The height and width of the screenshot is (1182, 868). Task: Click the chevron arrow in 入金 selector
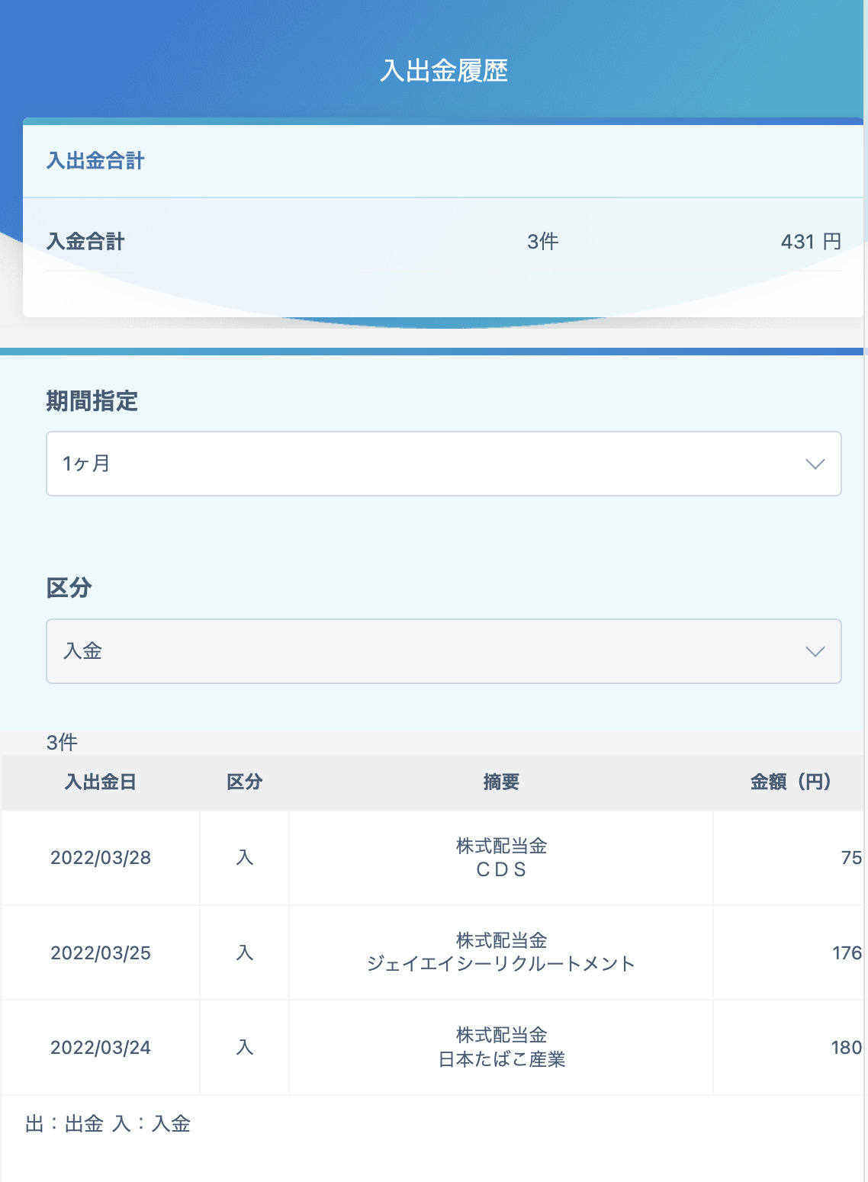[815, 651]
